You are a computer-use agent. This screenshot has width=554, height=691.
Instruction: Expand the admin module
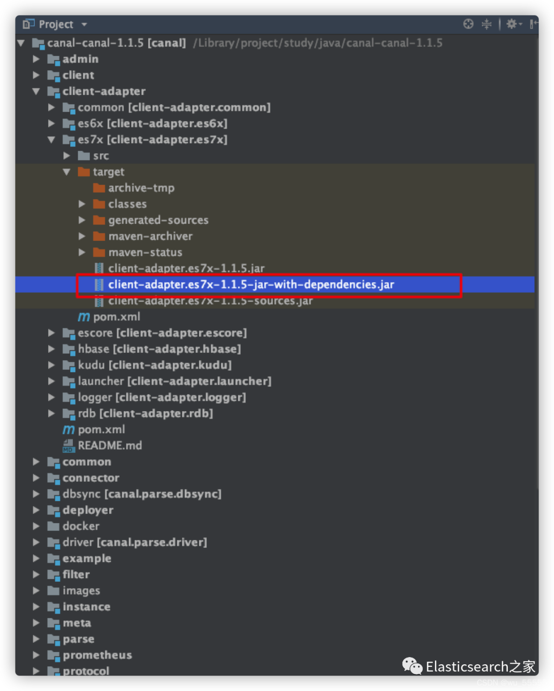(36, 59)
